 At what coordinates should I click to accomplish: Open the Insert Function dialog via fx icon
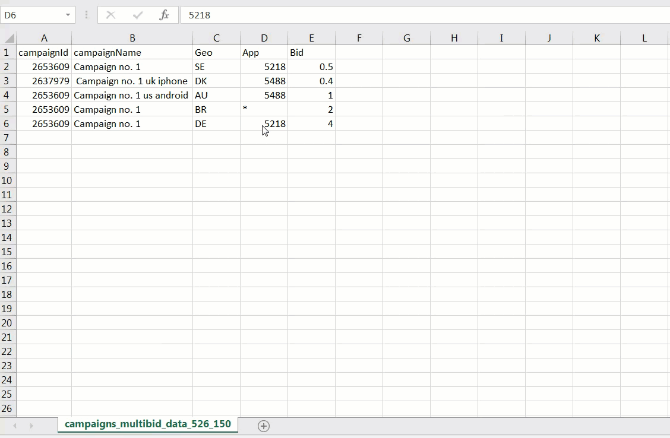[x=165, y=15]
